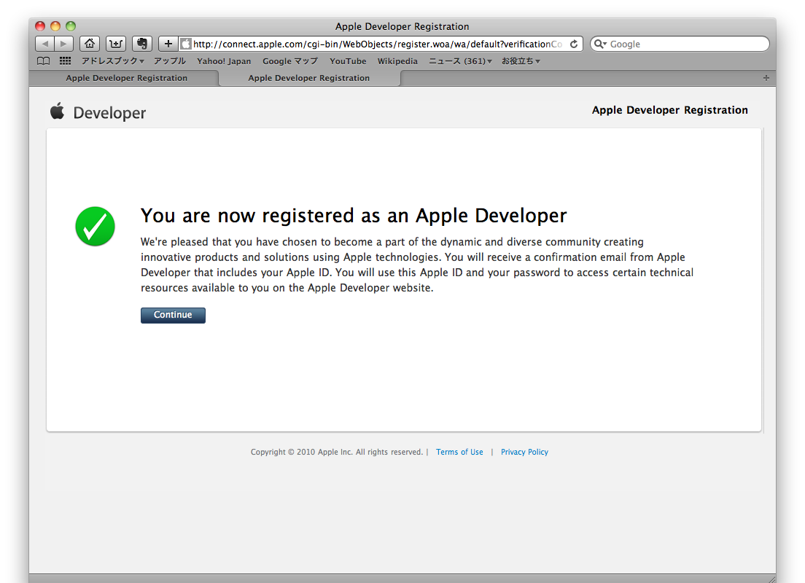
Task: Select the second Apple Developer Registration tab
Action: (308, 78)
